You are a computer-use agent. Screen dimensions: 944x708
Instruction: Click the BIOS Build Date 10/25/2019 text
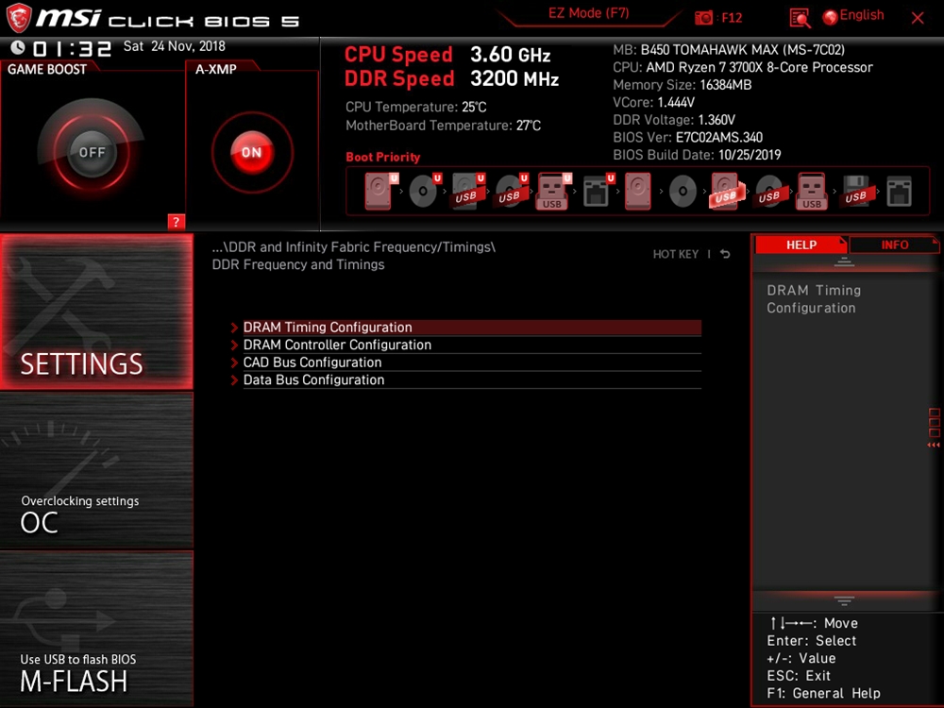pyautogui.click(x=697, y=155)
